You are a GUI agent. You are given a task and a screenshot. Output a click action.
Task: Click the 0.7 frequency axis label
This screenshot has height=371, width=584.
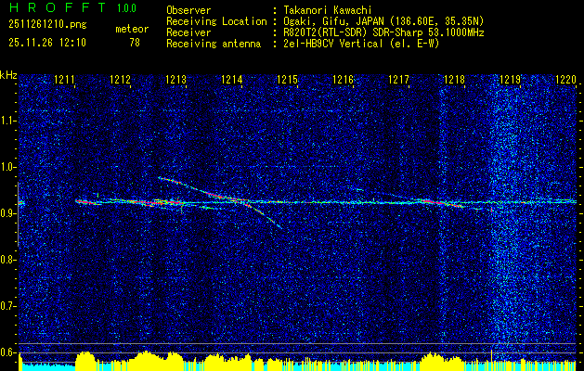8,305
